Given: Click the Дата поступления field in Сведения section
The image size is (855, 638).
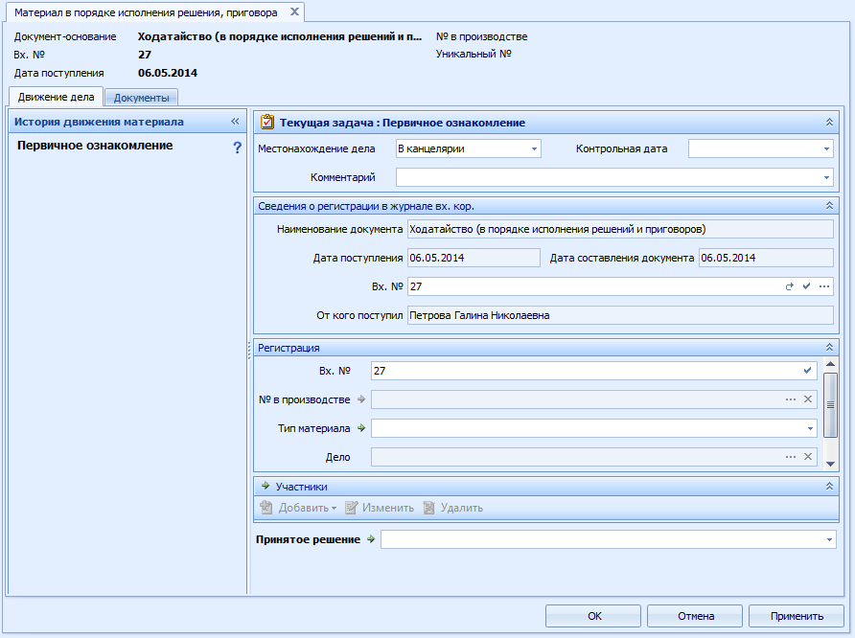Looking at the screenshot, I should click(x=474, y=258).
